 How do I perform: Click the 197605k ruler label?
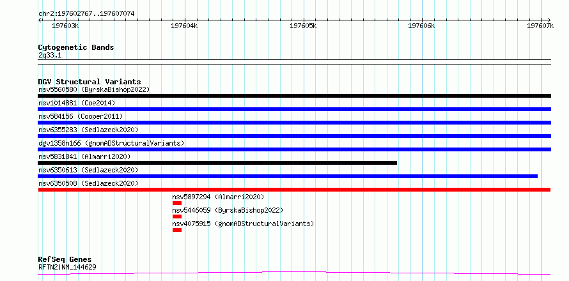(304, 26)
